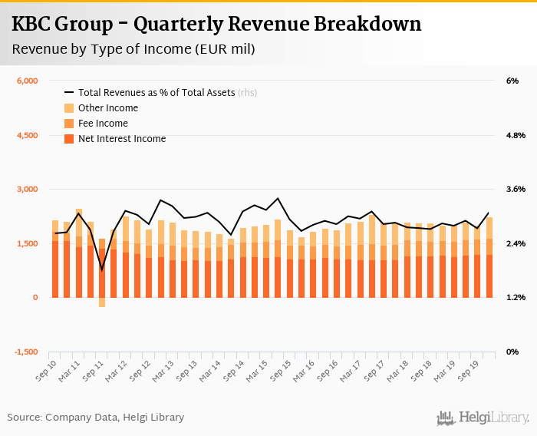Click the HelgiLibrary building logo icon
The image size is (537, 436).
tap(446, 418)
